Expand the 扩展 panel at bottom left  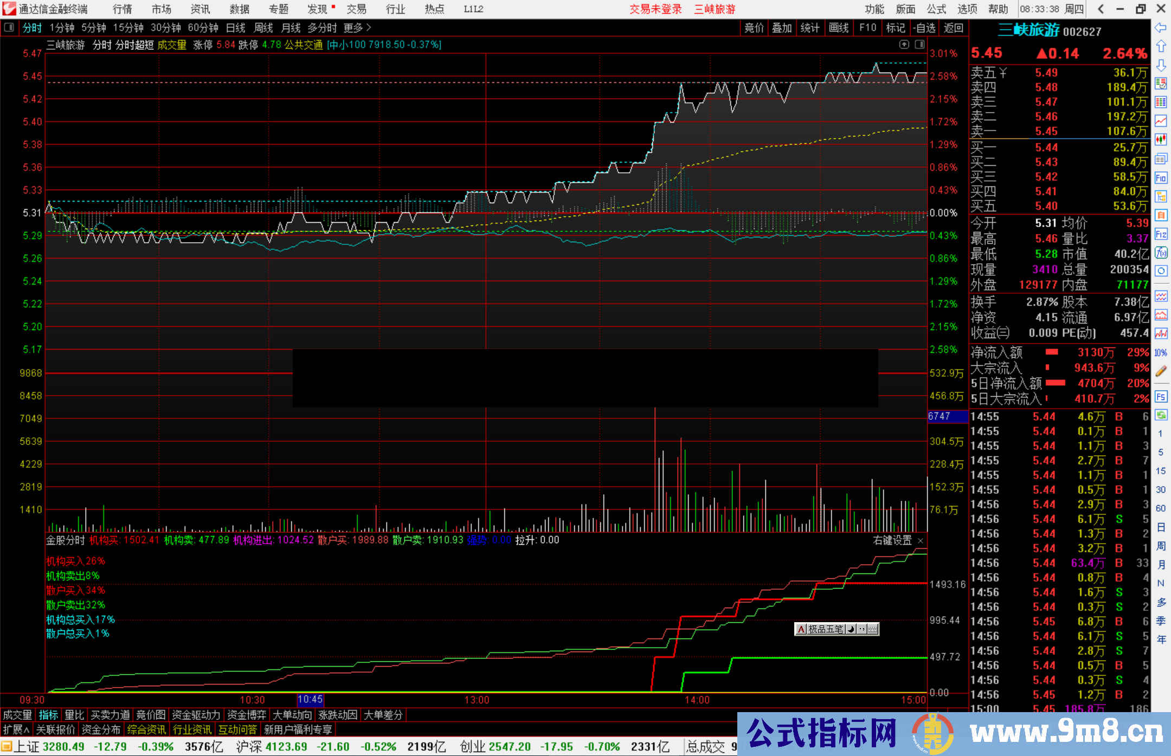pos(16,729)
